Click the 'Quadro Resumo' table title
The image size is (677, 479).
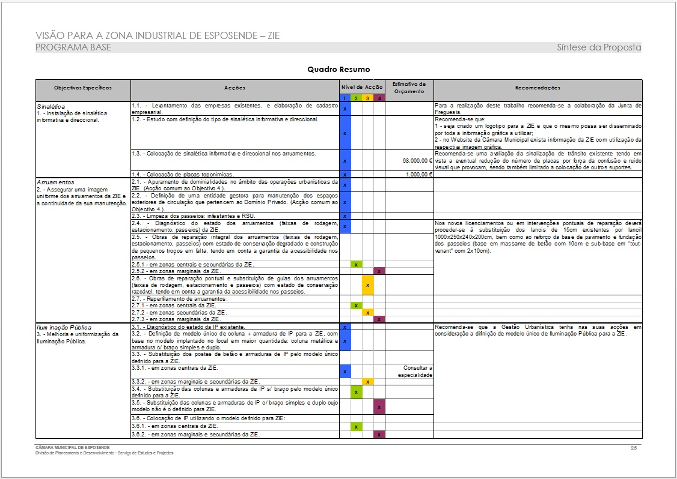(x=338, y=70)
